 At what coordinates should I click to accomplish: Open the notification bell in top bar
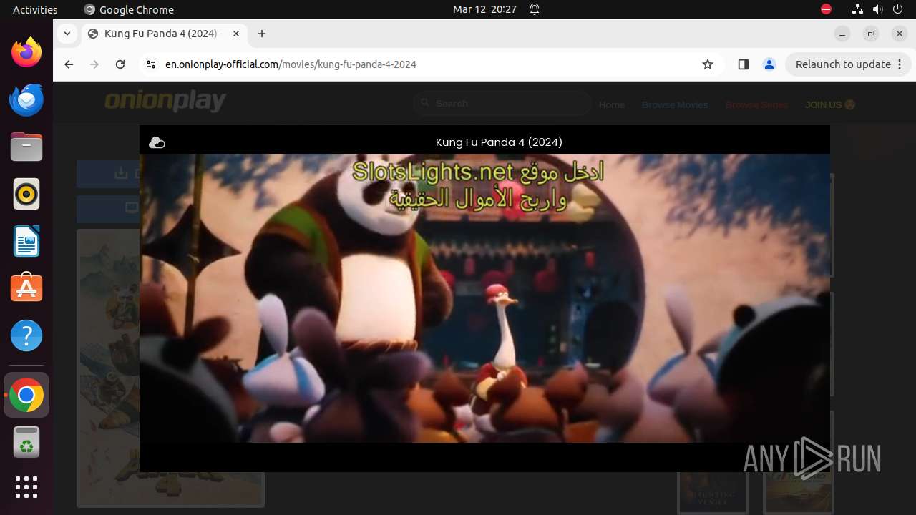pos(535,9)
